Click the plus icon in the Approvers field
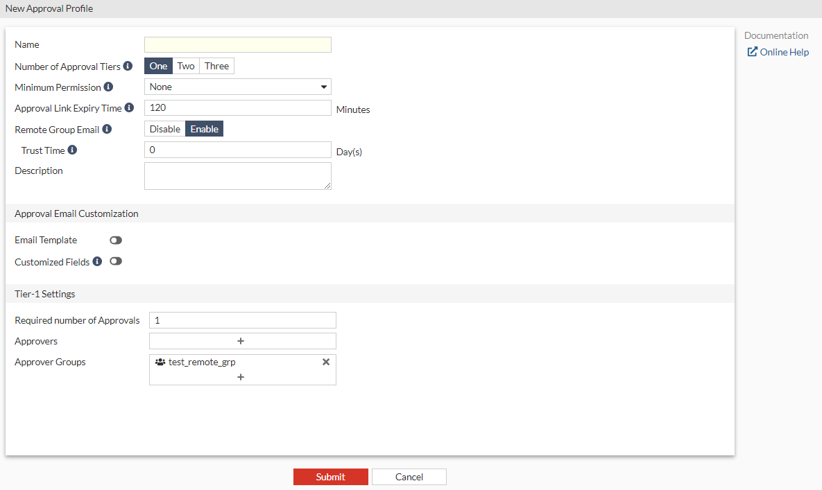This screenshot has width=822, height=490. [242, 340]
